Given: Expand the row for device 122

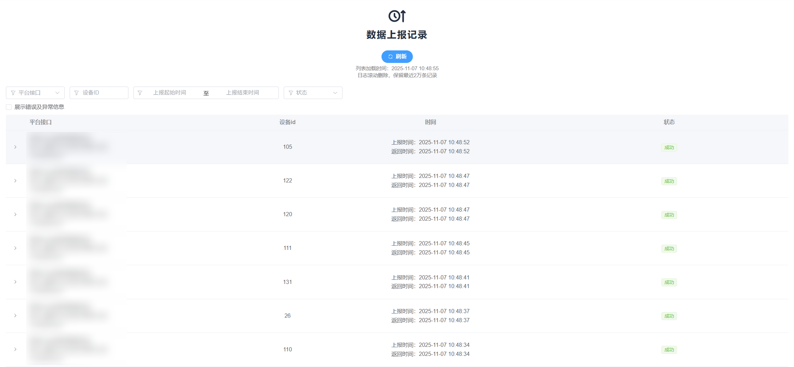Looking at the screenshot, I should click(15, 181).
